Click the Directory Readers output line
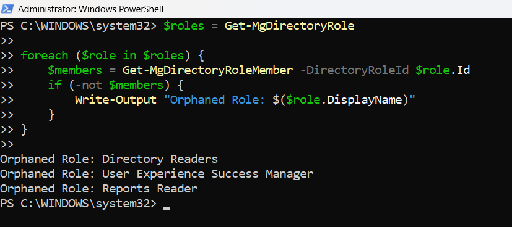Viewport: 512px width, 227px height. tap(109, 159)
